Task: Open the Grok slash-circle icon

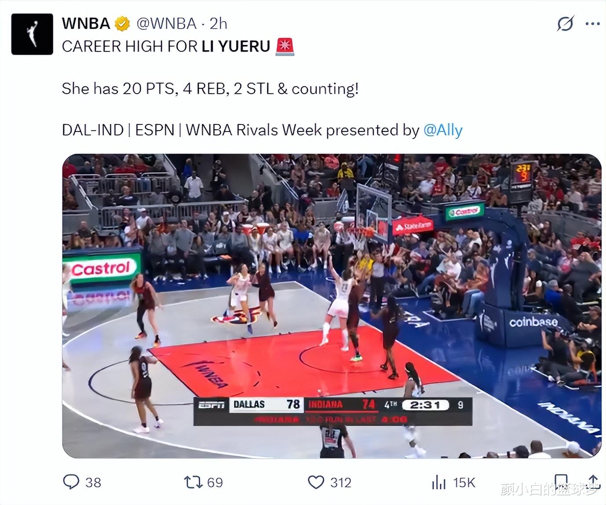Action: point(565,23)
